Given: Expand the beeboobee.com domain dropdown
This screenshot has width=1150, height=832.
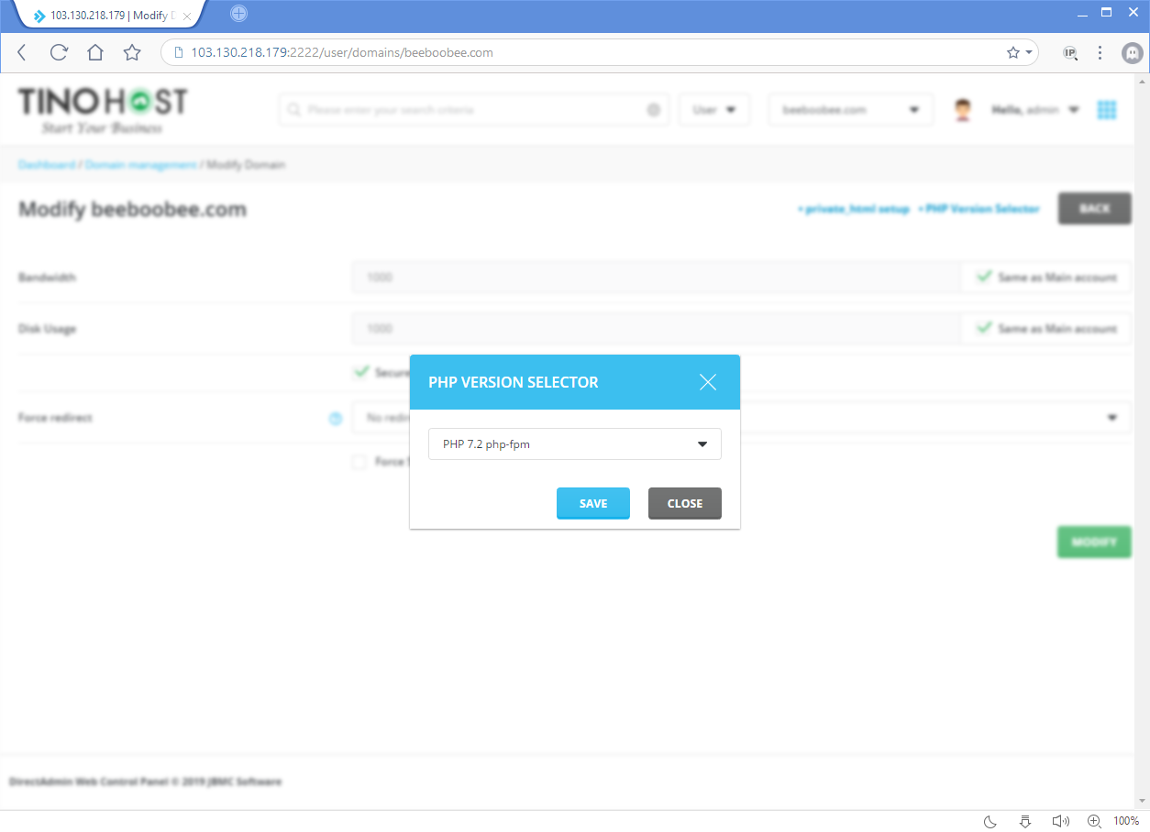Looking at the screenshot, I should point(850,110).
